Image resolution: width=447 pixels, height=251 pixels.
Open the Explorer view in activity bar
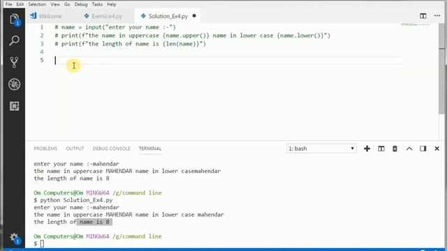coord(14,20)
